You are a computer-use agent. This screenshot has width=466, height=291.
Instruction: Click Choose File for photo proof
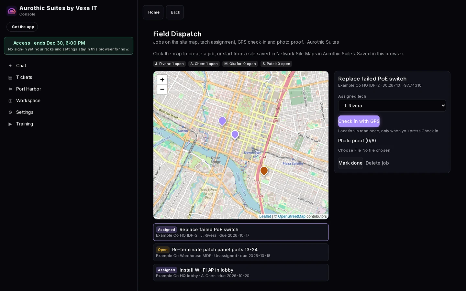click(349, 150)
